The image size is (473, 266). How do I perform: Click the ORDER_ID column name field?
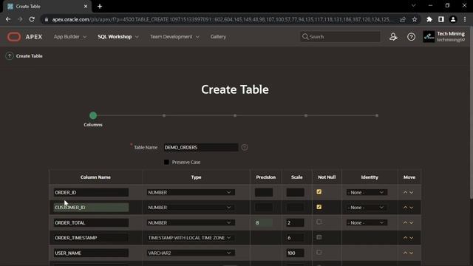coord(91,192)
